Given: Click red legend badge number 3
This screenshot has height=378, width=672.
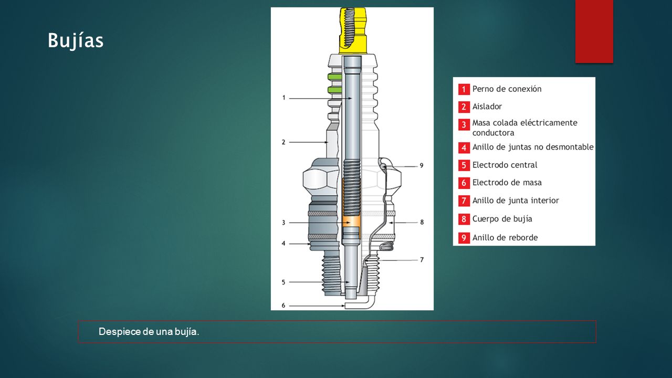Looking at the screenshot, I should point(464,124).
